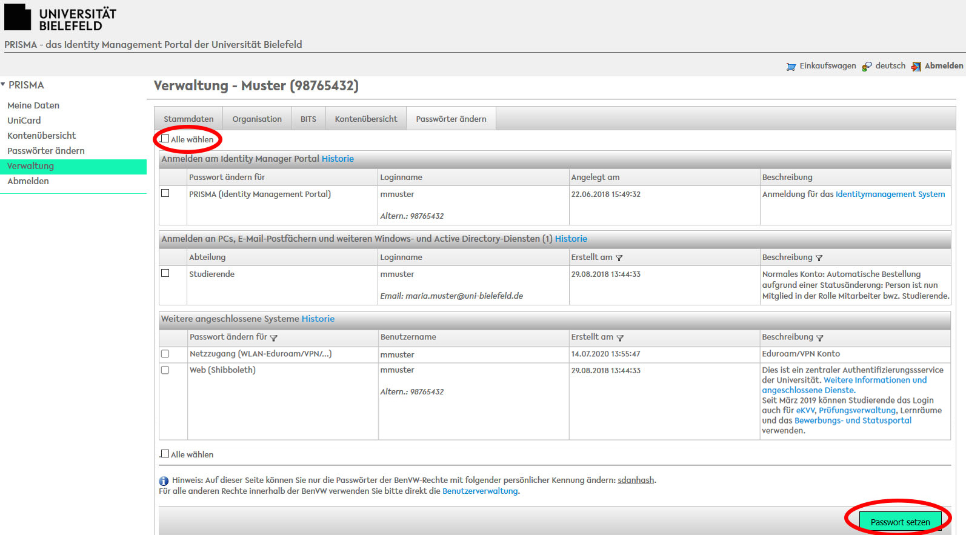Open the Stammdaten tab
This screenshot has width=966, height=535.
click(188, 119)
